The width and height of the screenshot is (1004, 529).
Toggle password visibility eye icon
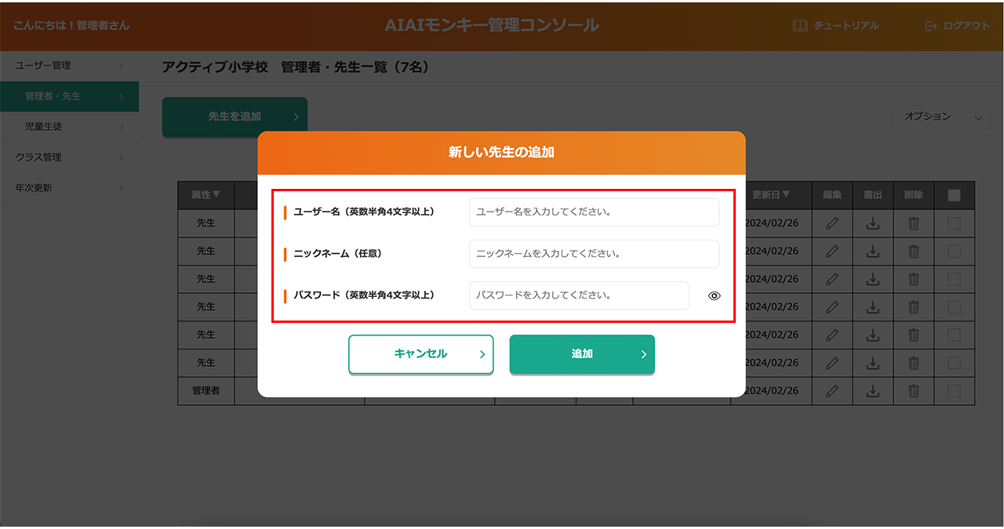714,296
